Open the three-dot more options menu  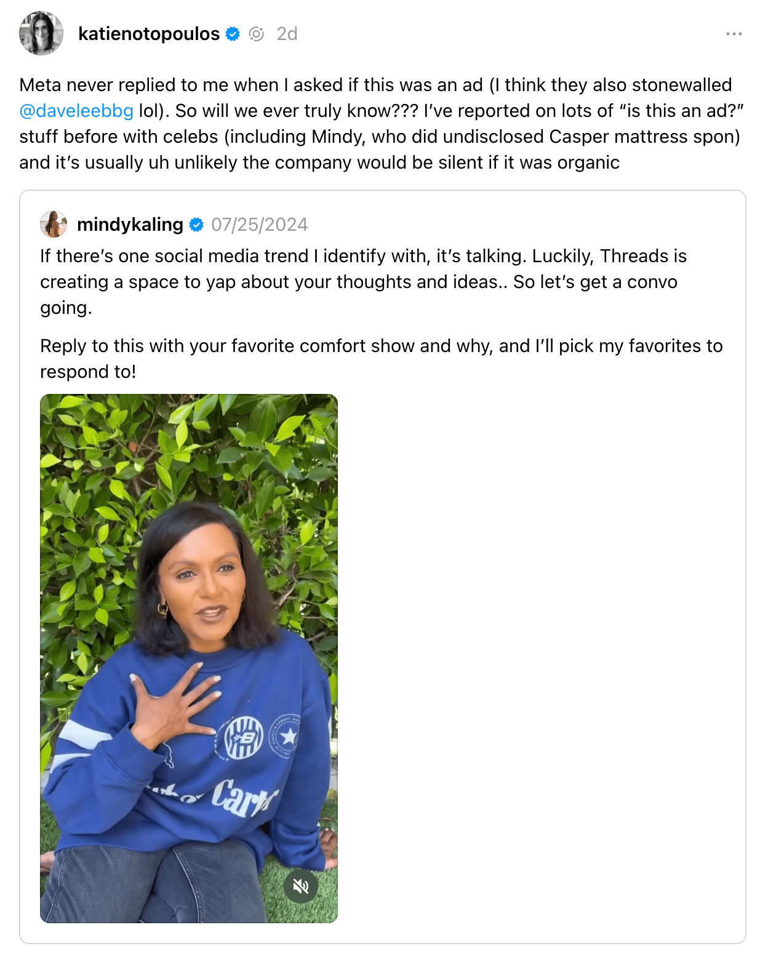tap(734, 34)
